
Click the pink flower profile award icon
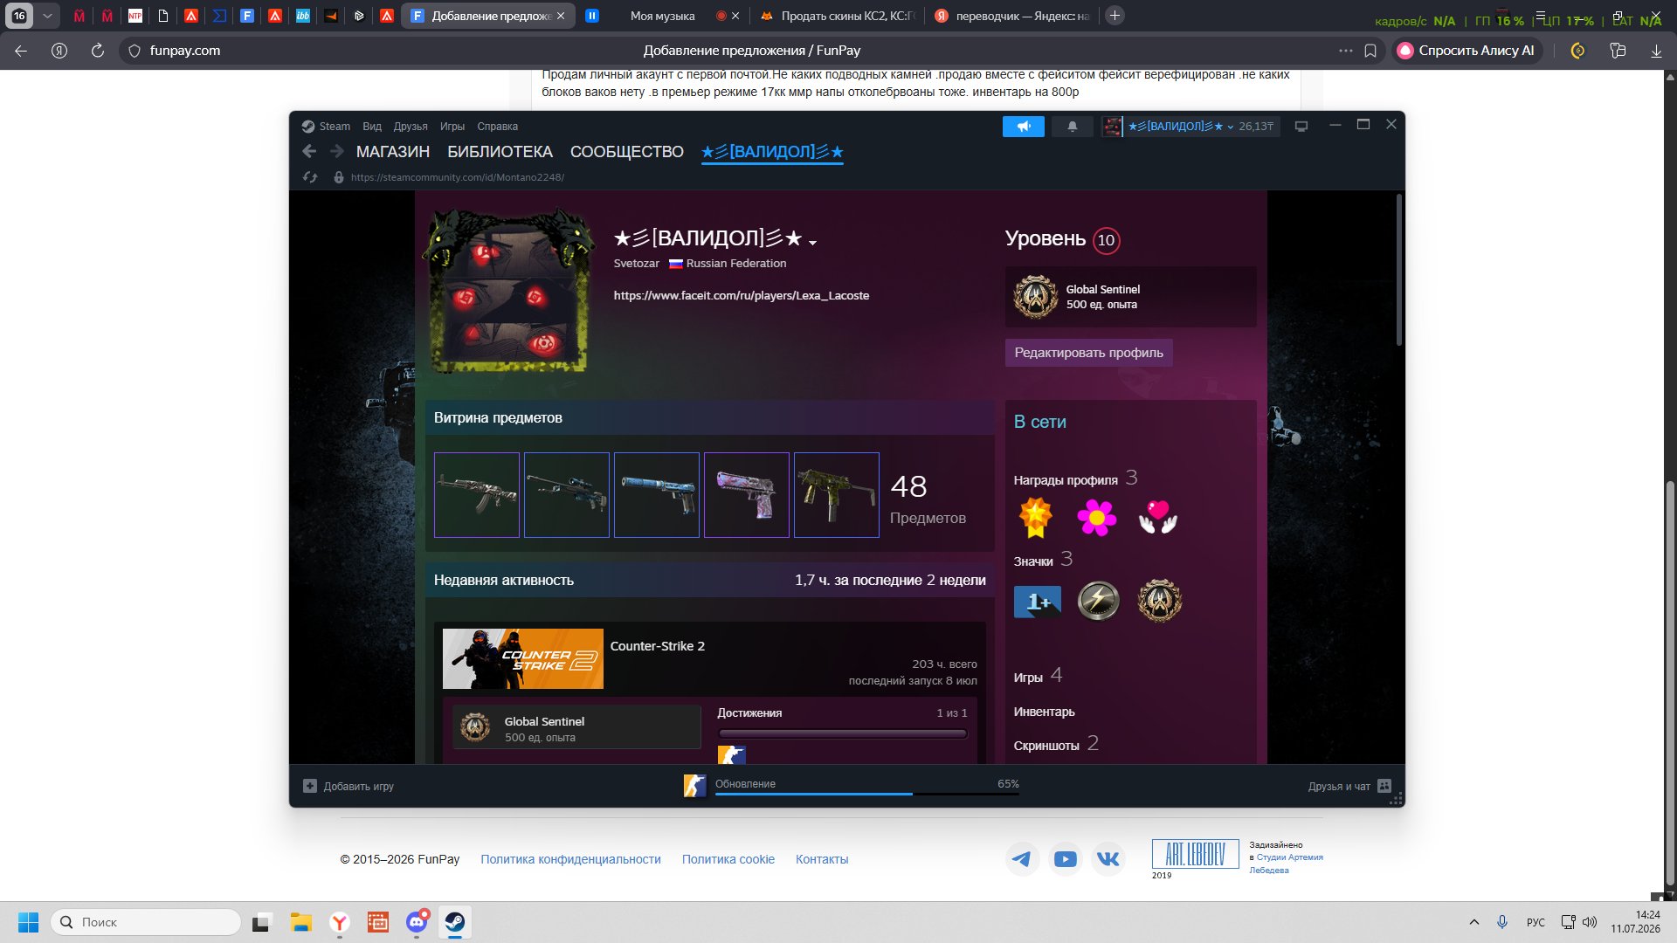pyautogui.click(x=1097, y=518)
